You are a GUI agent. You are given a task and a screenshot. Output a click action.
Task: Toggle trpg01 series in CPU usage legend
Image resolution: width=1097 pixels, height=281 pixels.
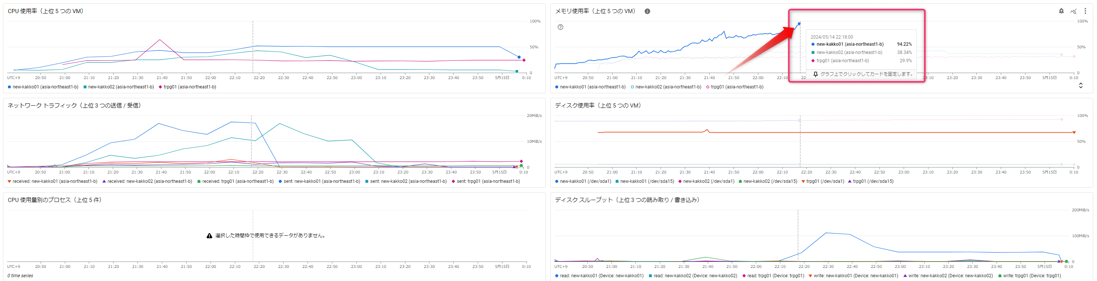point(187,87)
